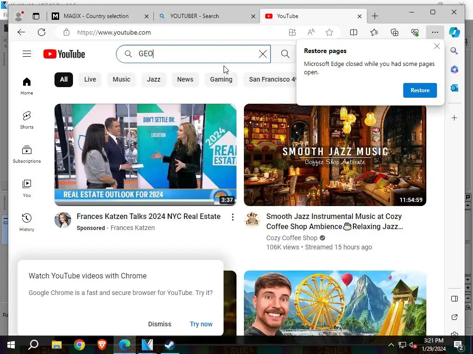Open File Explorer from the taskbar
The image size is (473, 354).
(x=57, y=345)
